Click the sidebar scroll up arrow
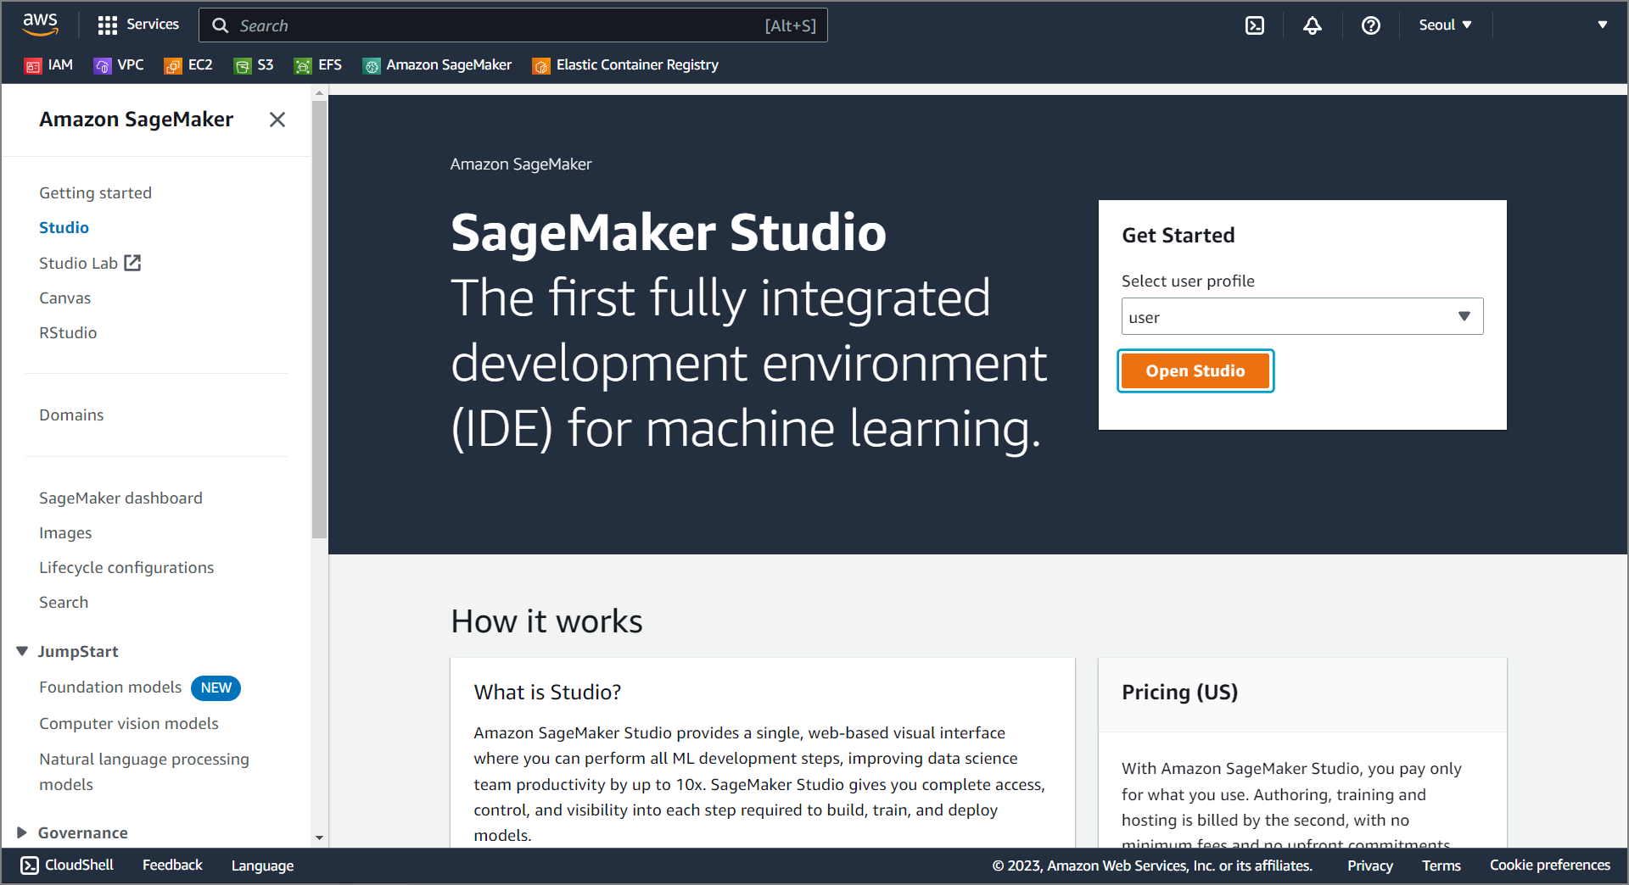The image size is (1629, 885). point(319,92)
